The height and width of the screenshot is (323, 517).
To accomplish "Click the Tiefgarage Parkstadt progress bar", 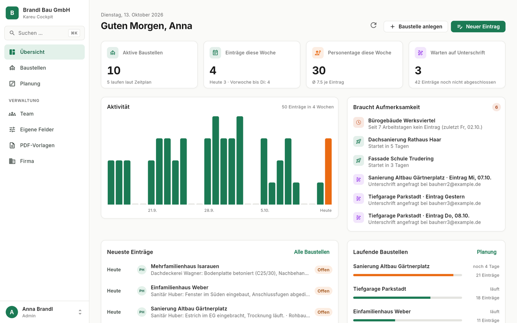I will pyautogui.click(x=408, y=298).
